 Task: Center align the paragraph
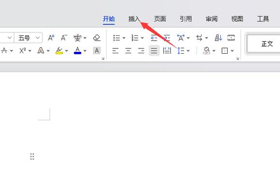click(x=128, y=51)
